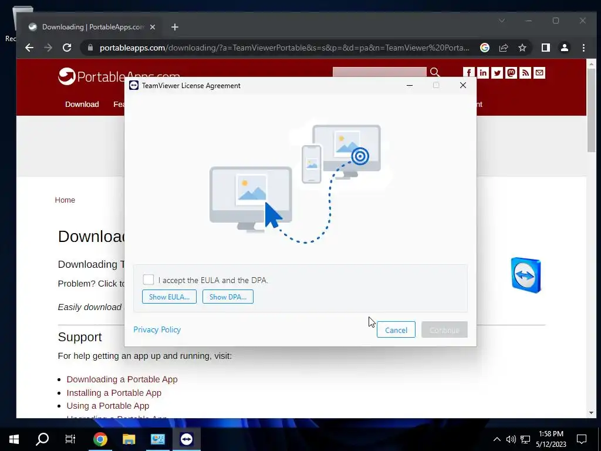Open the PortableApps Twitter icon
Screen dimensions: 601x451
(x=497, y=72)
